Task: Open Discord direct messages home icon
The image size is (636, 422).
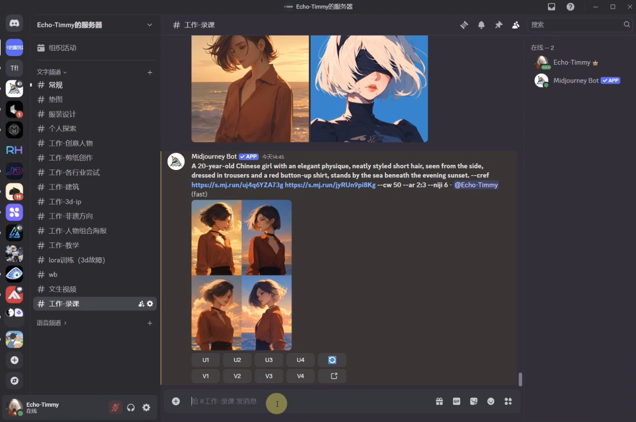Action: click(x=14, y=23)
